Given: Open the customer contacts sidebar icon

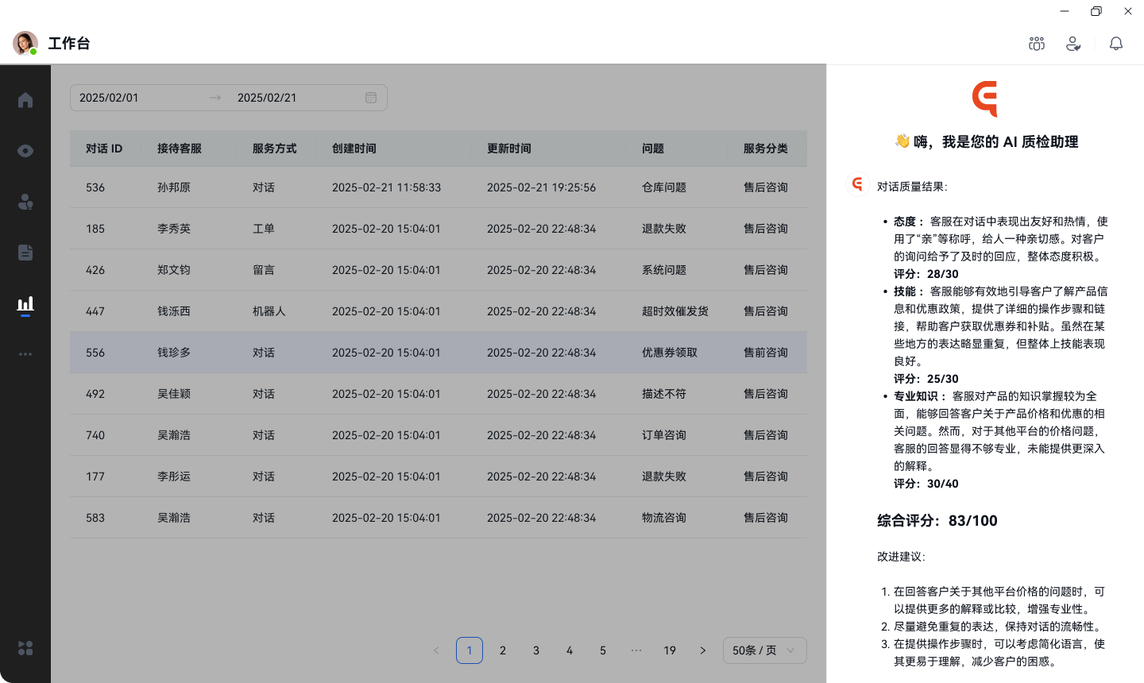Looking at the screenshot, I should pyautogui.click(x=25, y=202).
